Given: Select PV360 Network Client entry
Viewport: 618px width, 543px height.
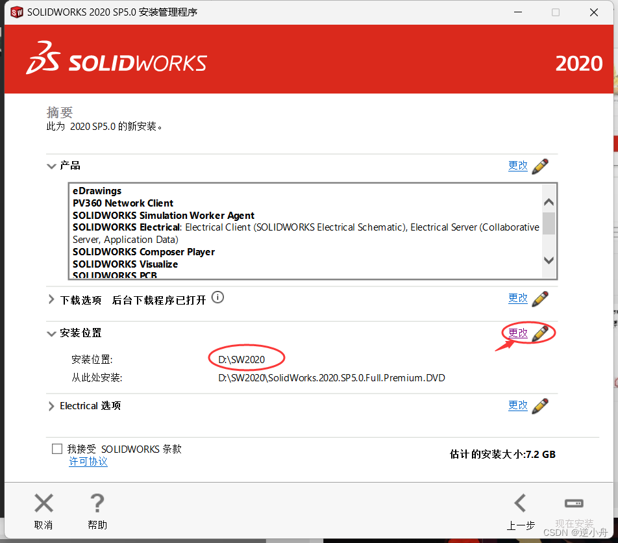Looking at the screenshot, I should tap(123, 203).
